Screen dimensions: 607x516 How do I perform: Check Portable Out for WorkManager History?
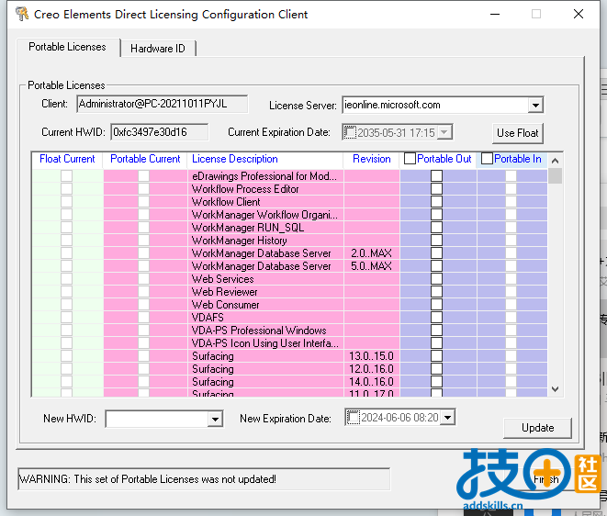437,240
